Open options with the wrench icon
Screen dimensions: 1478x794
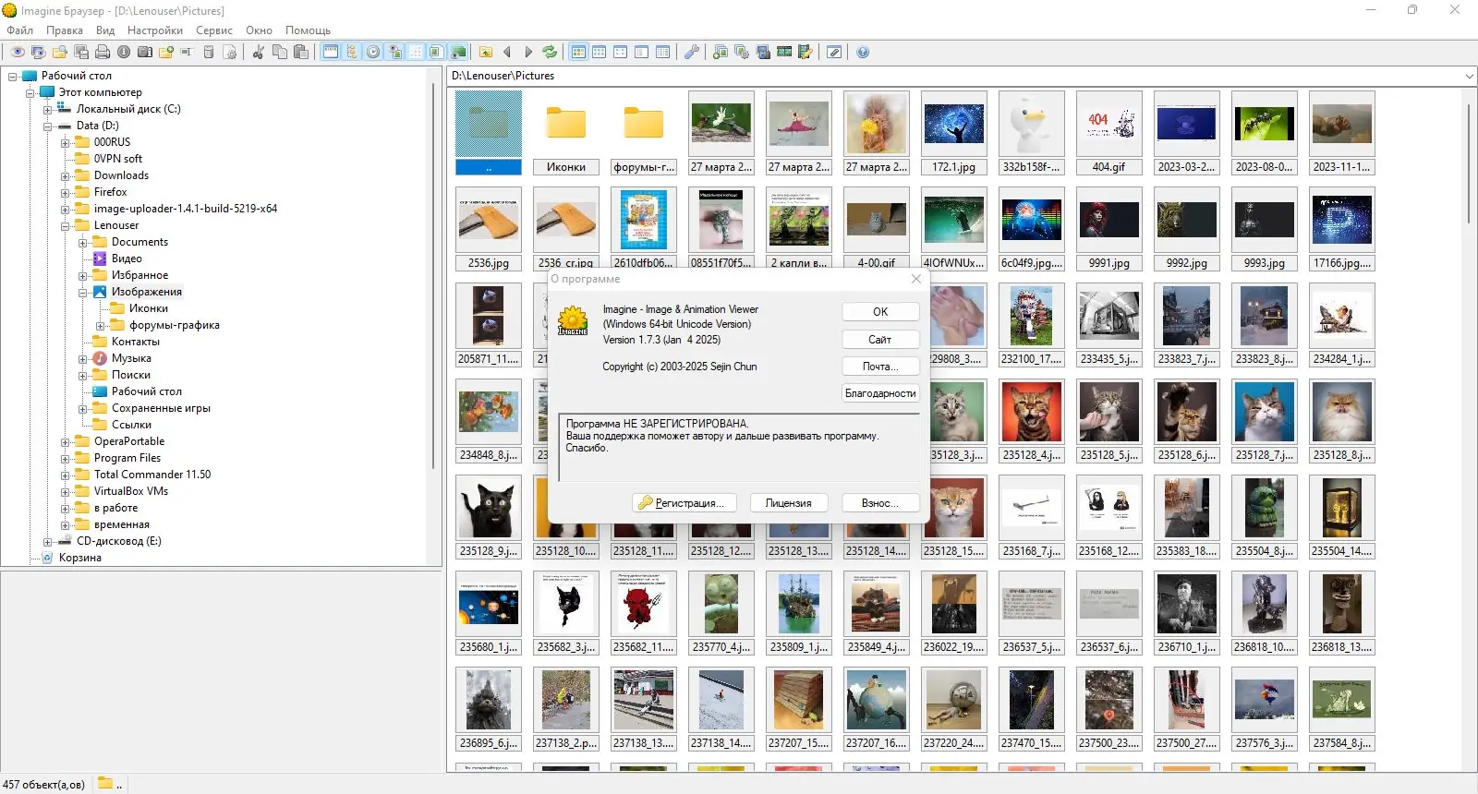691,52
